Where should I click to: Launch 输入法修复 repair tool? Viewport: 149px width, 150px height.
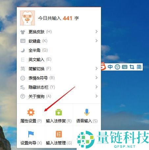point(59,112)
